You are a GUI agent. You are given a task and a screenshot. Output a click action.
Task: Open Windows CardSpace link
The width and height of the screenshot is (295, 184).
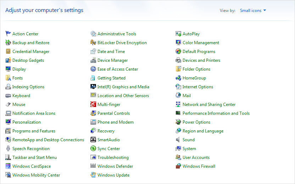[x=32, y=166]
